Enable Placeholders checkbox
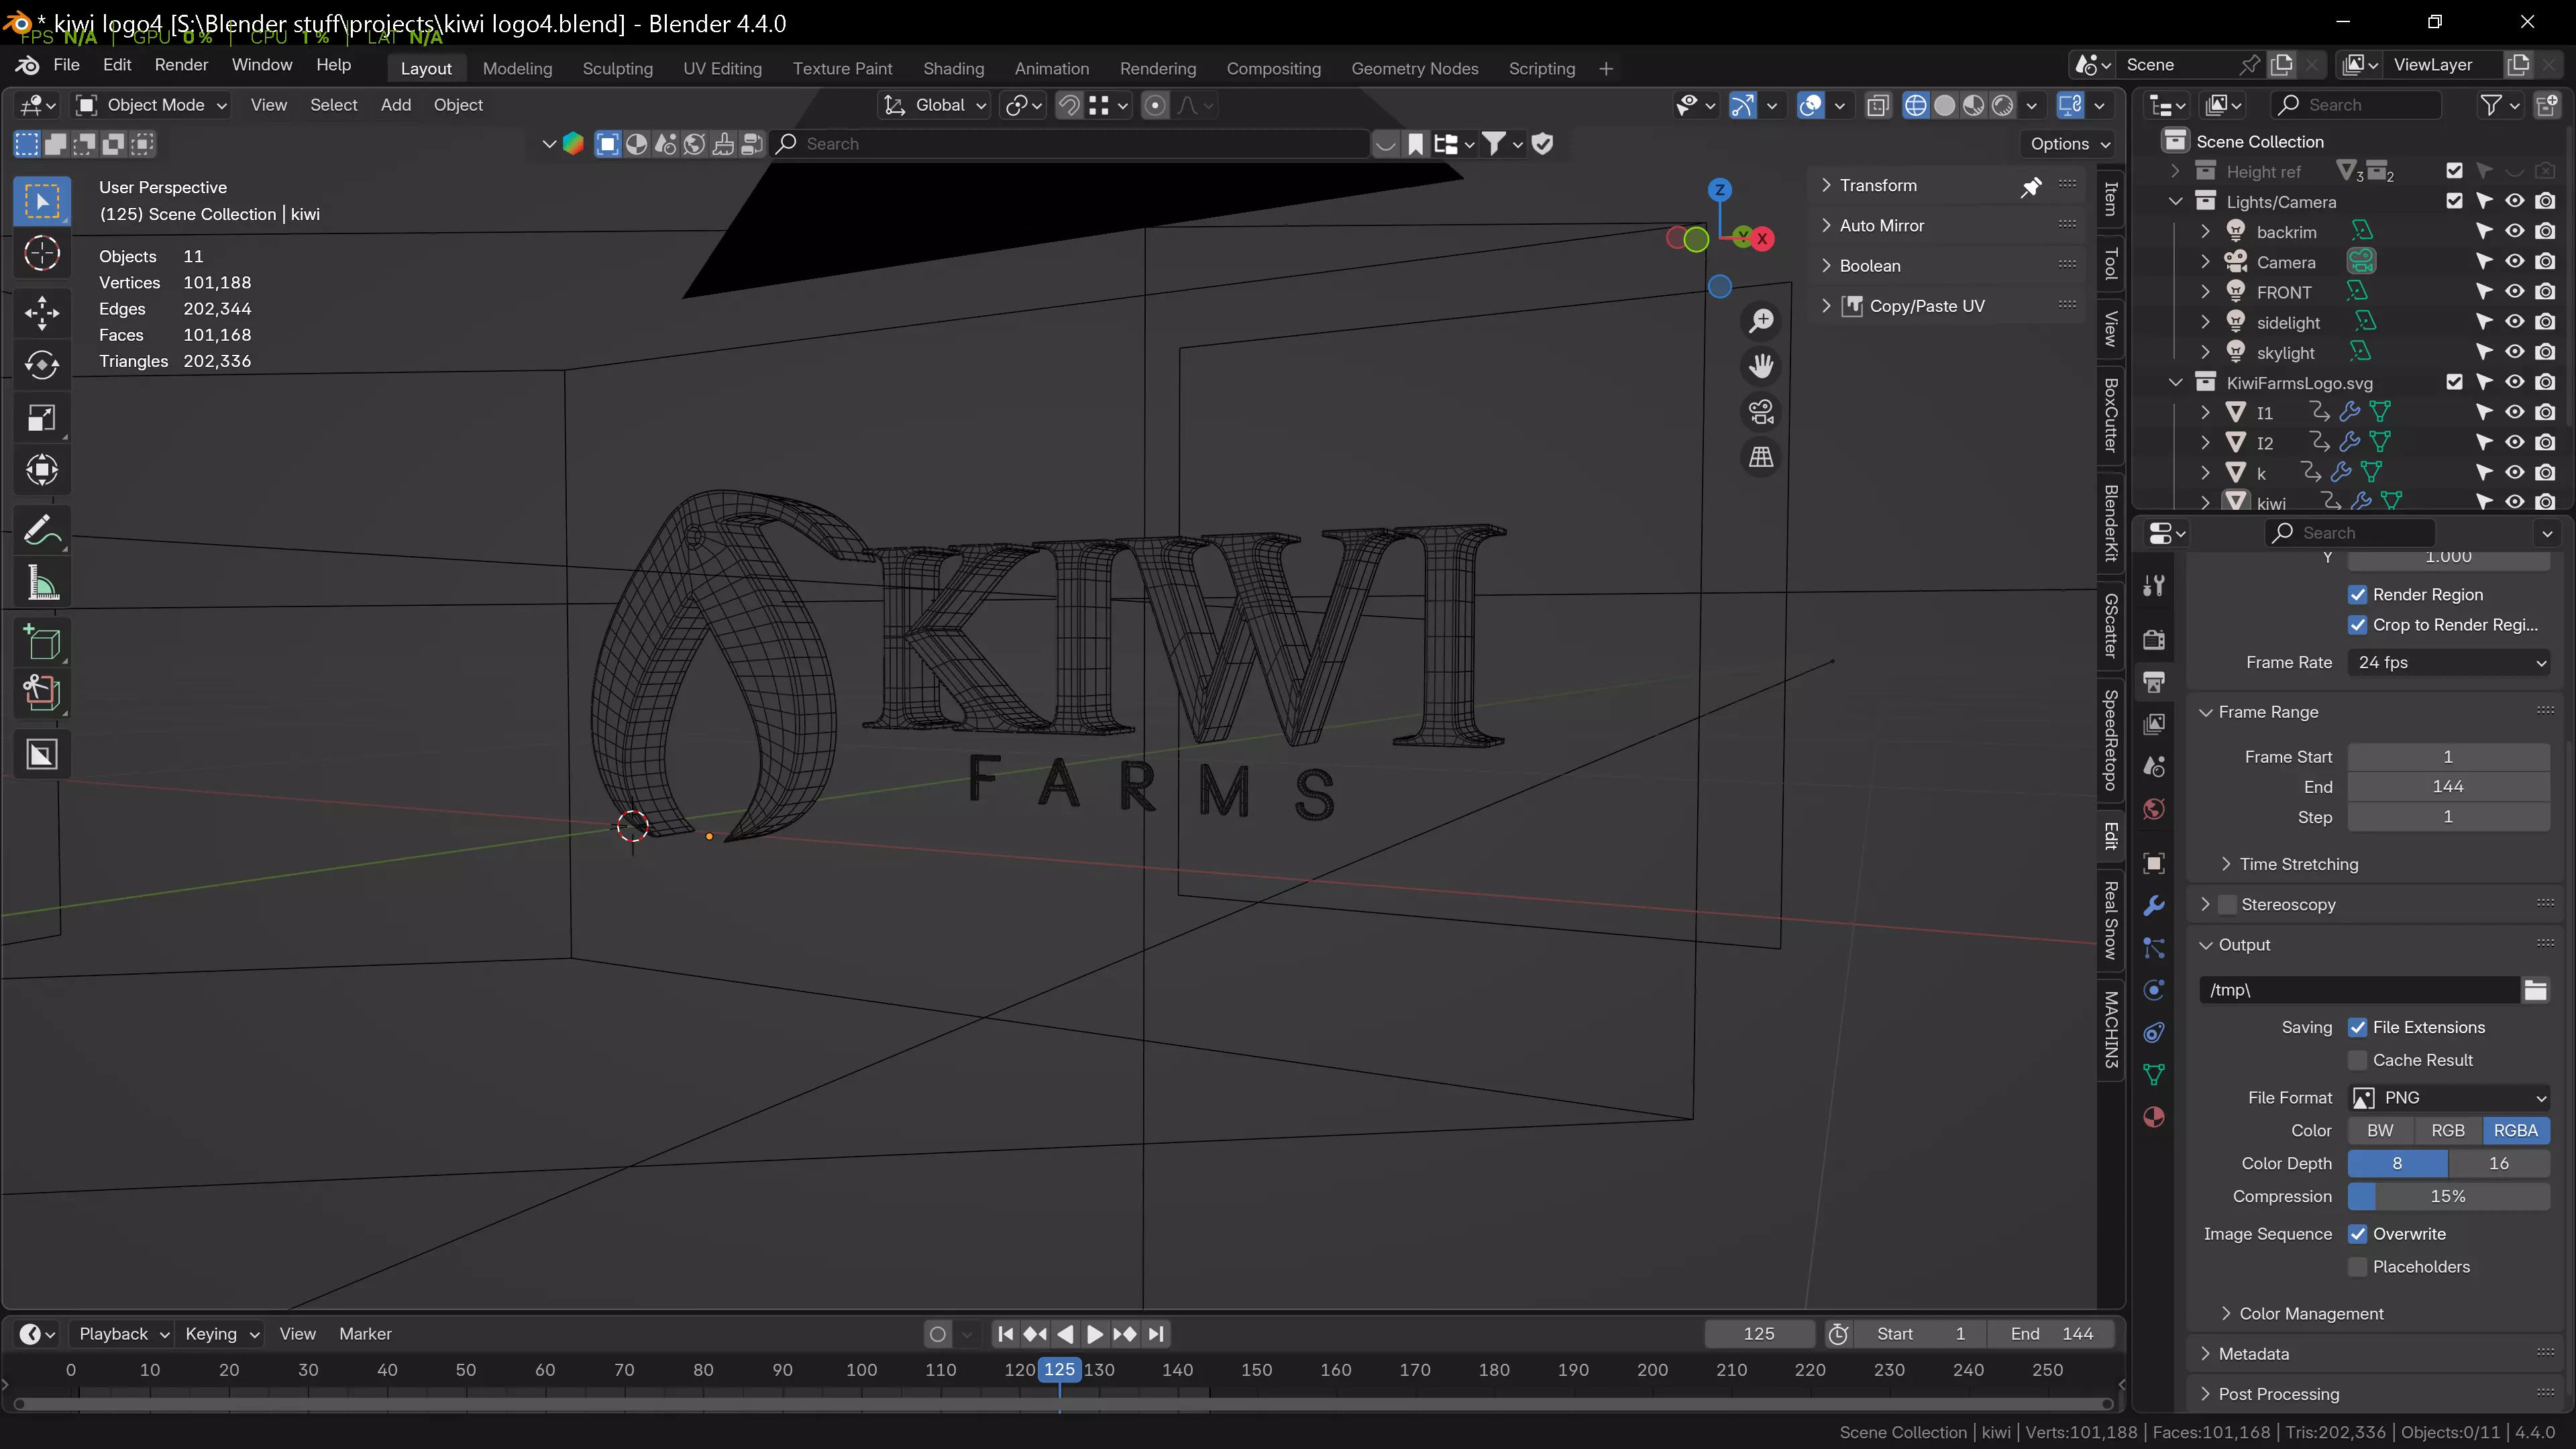This screenshot has width=2576, height=1449. (x=2357, y=1267)
